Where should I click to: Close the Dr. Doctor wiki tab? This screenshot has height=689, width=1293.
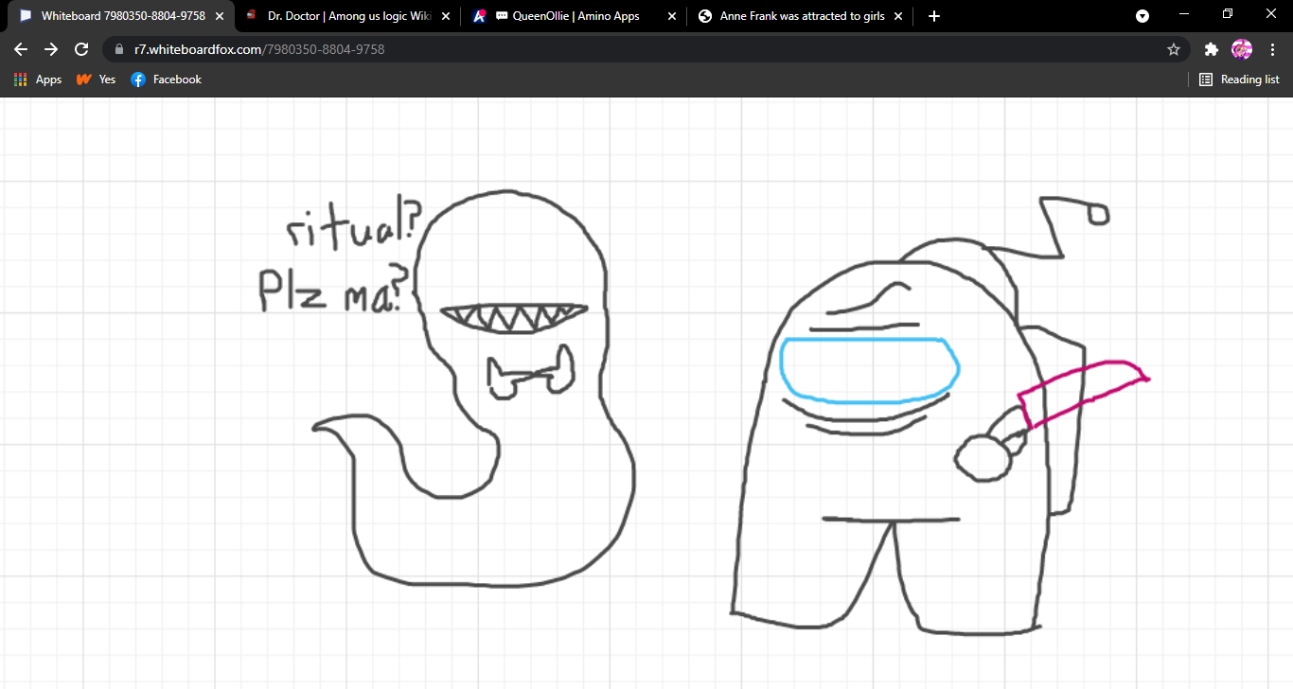pos(445,16)
